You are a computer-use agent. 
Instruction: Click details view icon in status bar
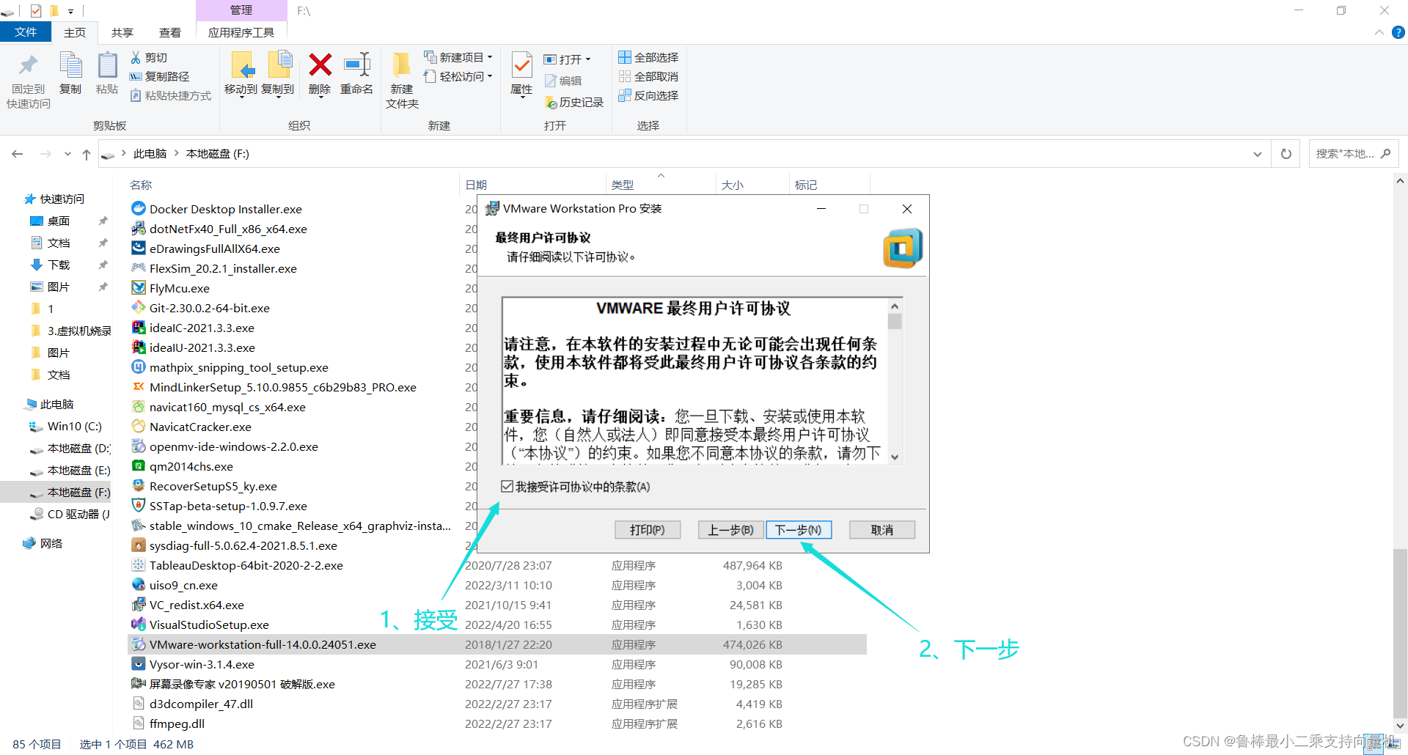[1375, 744]
